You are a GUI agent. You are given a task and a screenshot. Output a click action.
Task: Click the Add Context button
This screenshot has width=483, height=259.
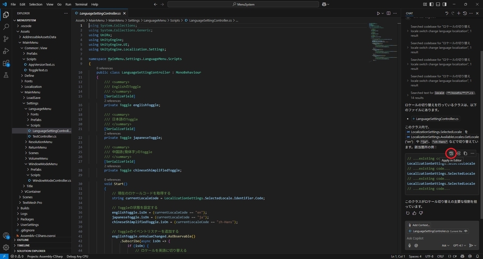(x=419, y=225)
